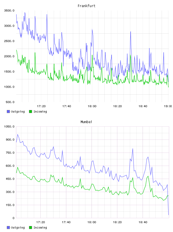This screenshot has height=232, width=173.
Task: Click the 17:20 time label on Mumbai chart
Action: pos(40,222)
